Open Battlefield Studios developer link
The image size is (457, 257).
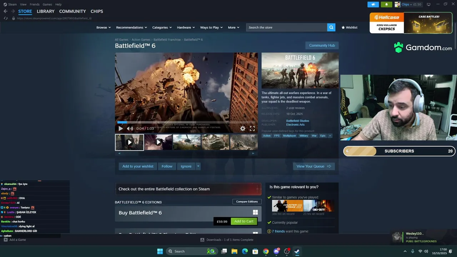(298, 121)
